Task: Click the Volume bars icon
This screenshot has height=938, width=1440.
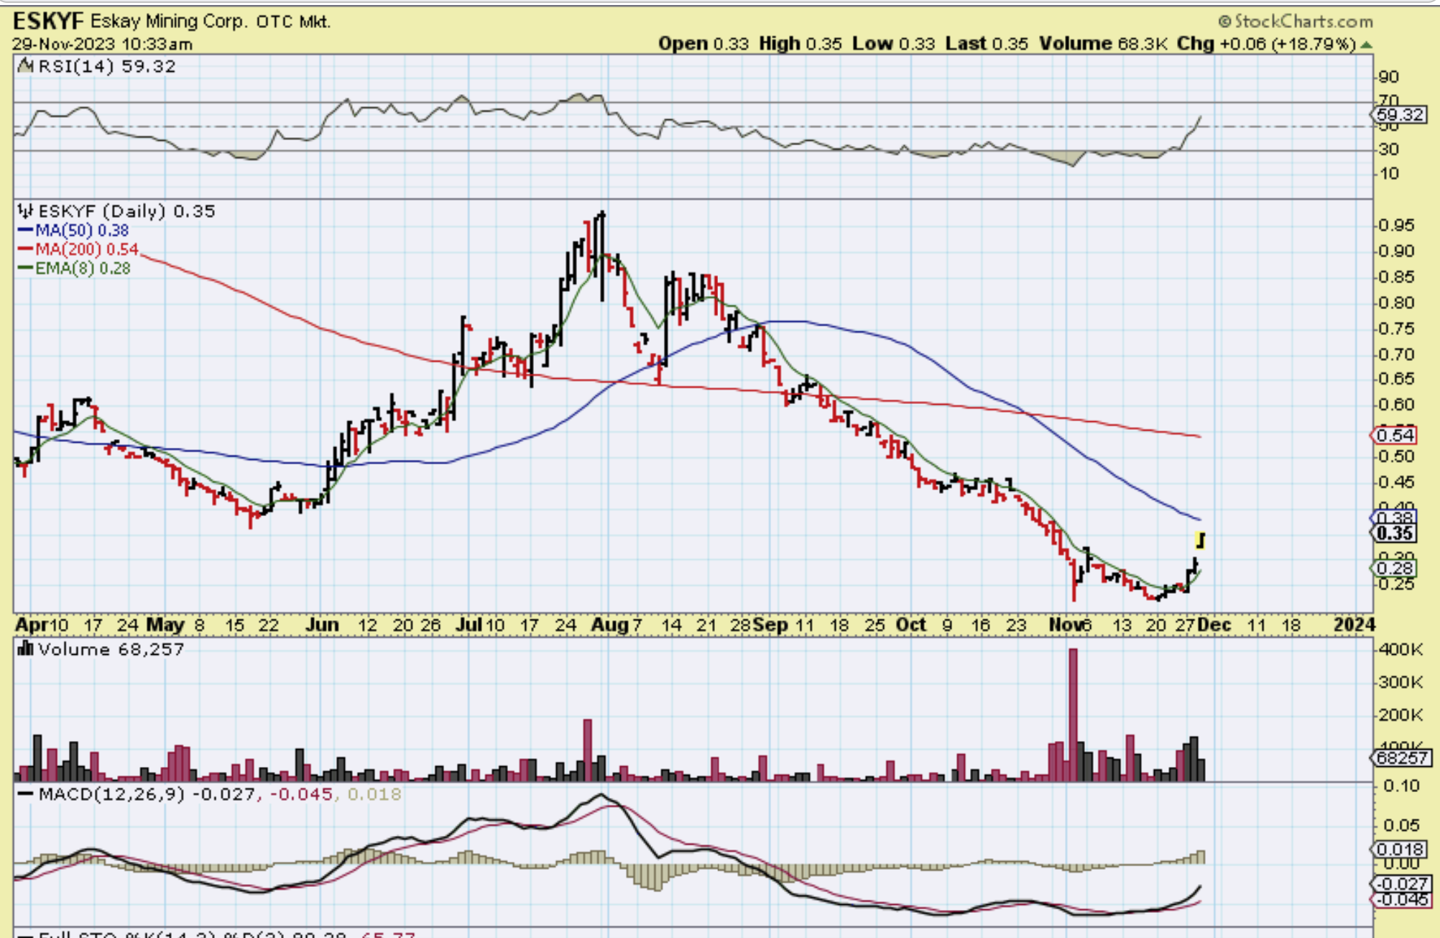Action: pos(26,649)
